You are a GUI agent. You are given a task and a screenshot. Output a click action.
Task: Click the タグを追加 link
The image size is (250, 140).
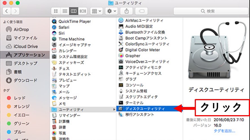[224, 131]
